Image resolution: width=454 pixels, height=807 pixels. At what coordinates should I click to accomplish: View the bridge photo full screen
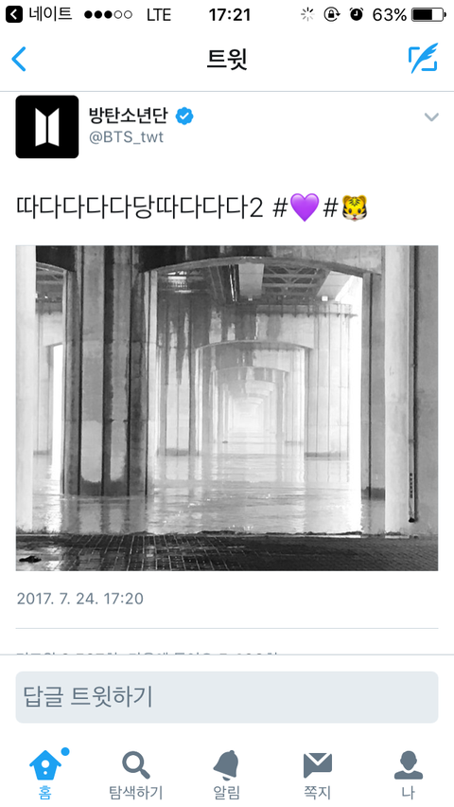click(x=227, y=408)
